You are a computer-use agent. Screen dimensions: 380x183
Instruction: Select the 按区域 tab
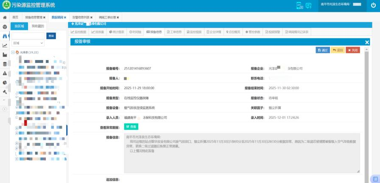(x=19, y=26)
